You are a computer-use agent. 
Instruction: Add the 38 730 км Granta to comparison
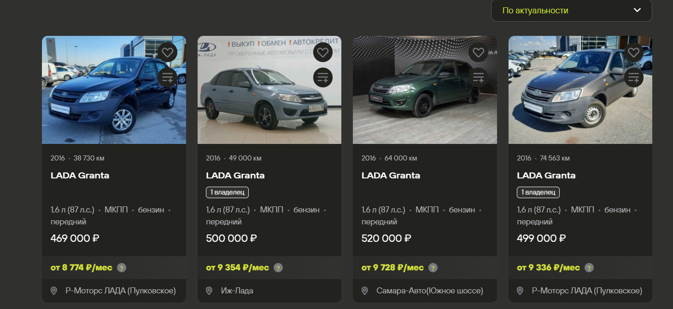[167, 77]
